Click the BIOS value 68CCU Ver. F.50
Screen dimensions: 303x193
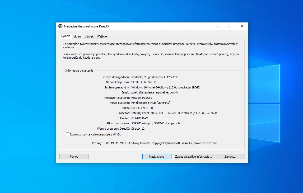pos(142,108)
